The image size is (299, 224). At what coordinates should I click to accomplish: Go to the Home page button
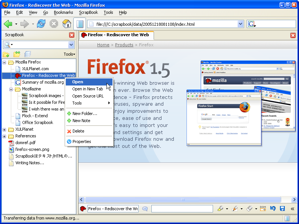tap(67, 24)
